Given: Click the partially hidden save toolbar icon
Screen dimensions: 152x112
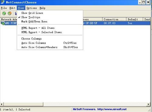Looking at the screenshot, I should point(16,13).
